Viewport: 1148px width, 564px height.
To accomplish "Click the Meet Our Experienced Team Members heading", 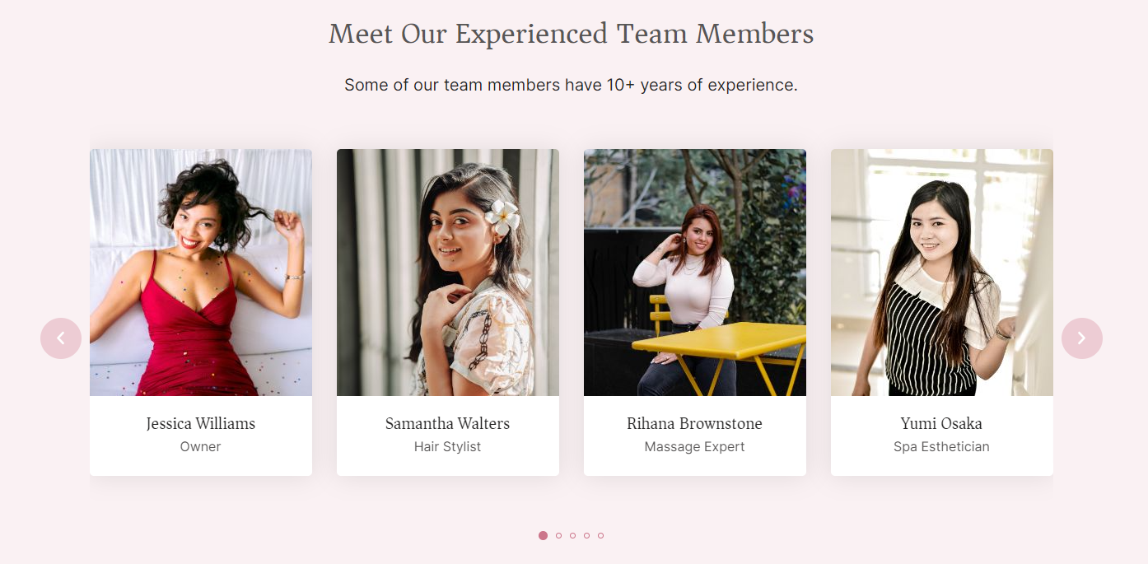I will (571, 34).
